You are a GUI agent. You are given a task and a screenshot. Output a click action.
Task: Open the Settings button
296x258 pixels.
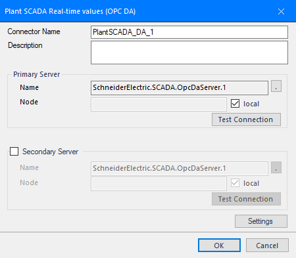(x=261, y=221)
